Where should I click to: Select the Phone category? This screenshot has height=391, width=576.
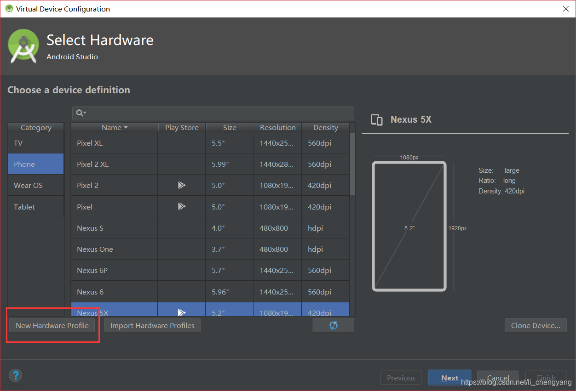pyautogui.click(x=36, y=164)
